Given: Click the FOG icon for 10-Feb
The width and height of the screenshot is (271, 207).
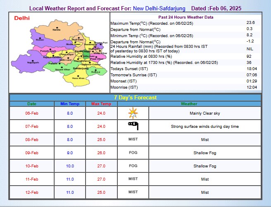Looking at the screenshot, I should 133,166.
